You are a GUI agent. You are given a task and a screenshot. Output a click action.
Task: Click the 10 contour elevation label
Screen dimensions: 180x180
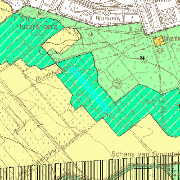click(144, 61)
